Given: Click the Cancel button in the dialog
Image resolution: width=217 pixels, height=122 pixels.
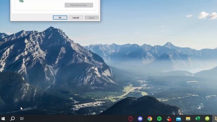Looking at the screenshot, I should coord(76,18).
